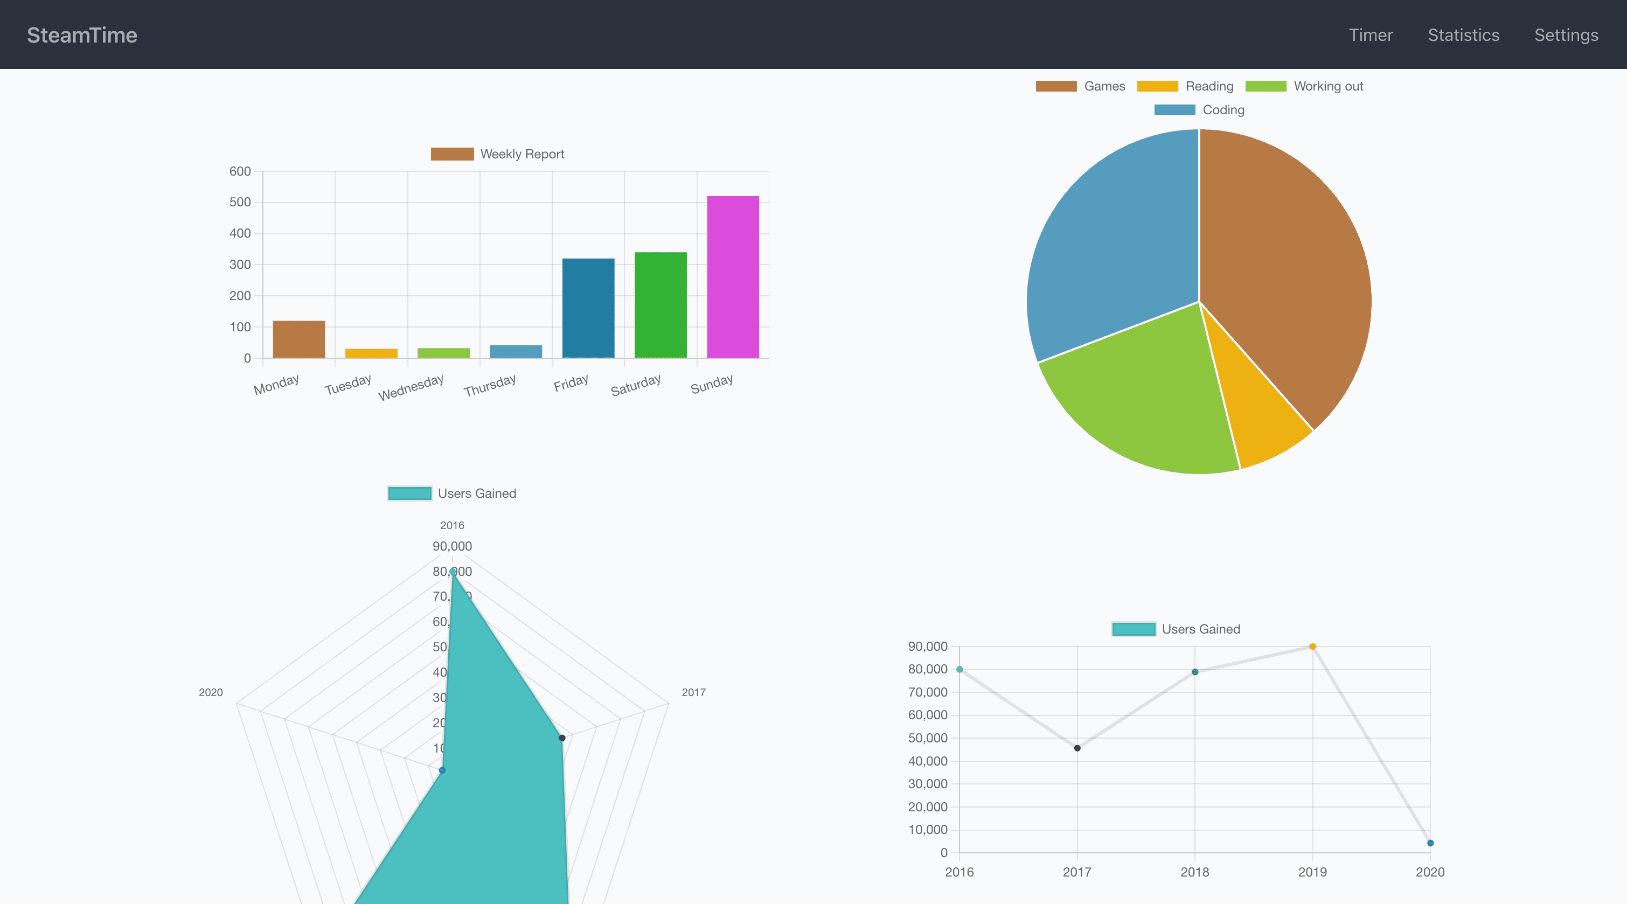Open the Settings page
1627x904 pixels.
[1566, 34]
